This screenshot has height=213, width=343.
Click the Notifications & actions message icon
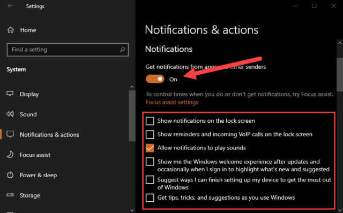pos(10,134)
